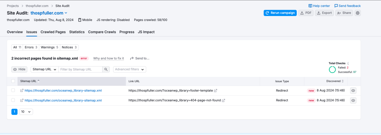Sort by the Sitemap URL column arrows
Image resolution: width=381 pixels, height=135 pixels.
38,81
